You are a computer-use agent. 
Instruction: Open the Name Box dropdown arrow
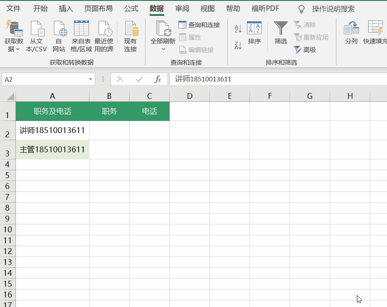coord(89,79)
